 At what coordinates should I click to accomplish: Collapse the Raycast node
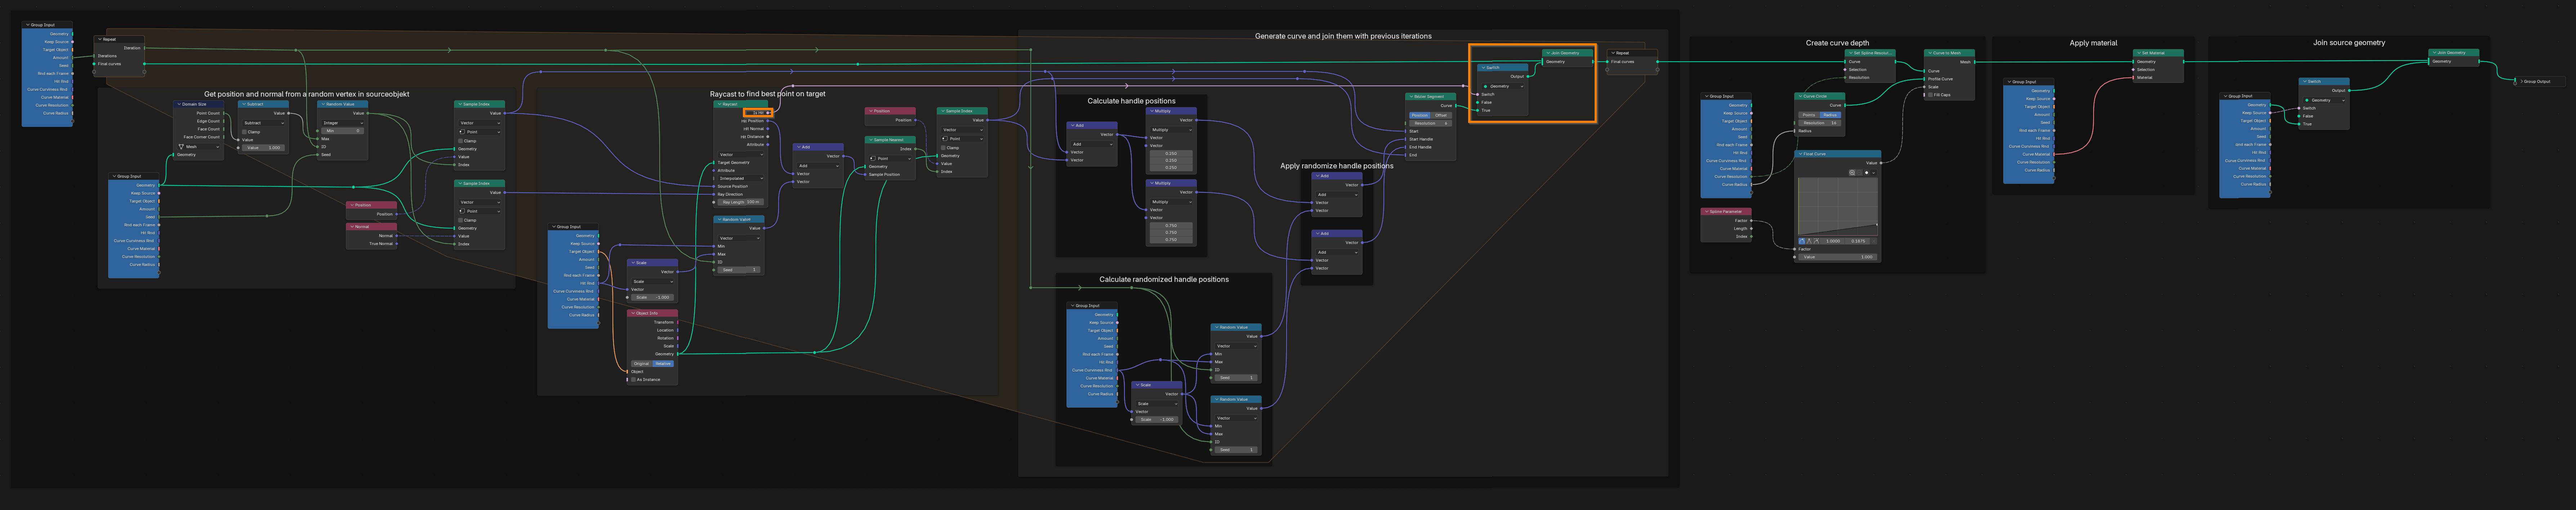click(720, 104)
